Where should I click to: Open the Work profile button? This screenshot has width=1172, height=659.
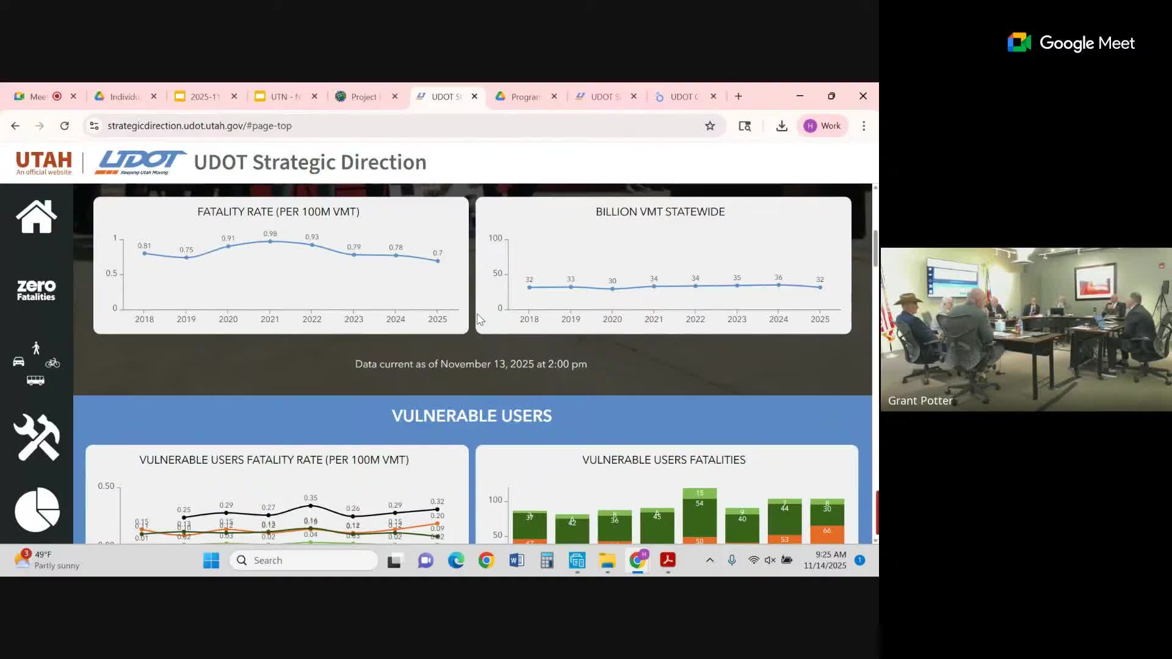pos(823,126)
